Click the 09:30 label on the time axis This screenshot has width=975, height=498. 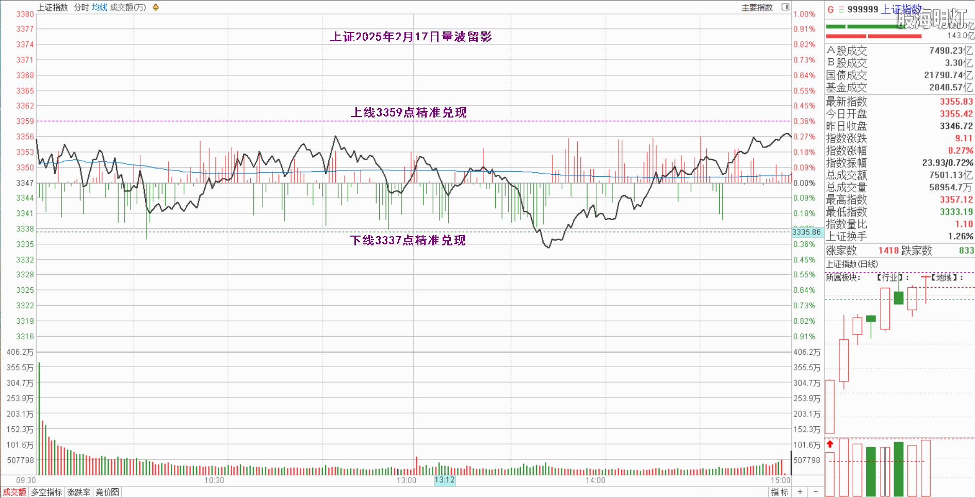(x=26, y=480)
